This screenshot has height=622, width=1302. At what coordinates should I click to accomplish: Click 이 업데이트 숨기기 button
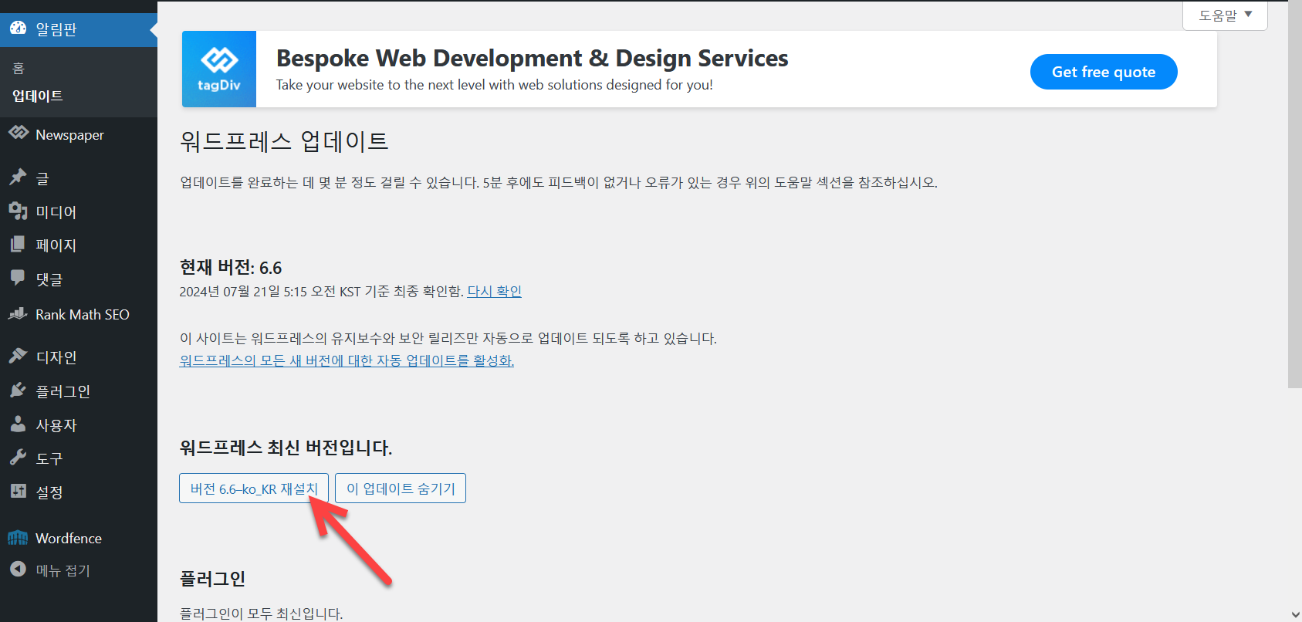[x=401, y=488]
